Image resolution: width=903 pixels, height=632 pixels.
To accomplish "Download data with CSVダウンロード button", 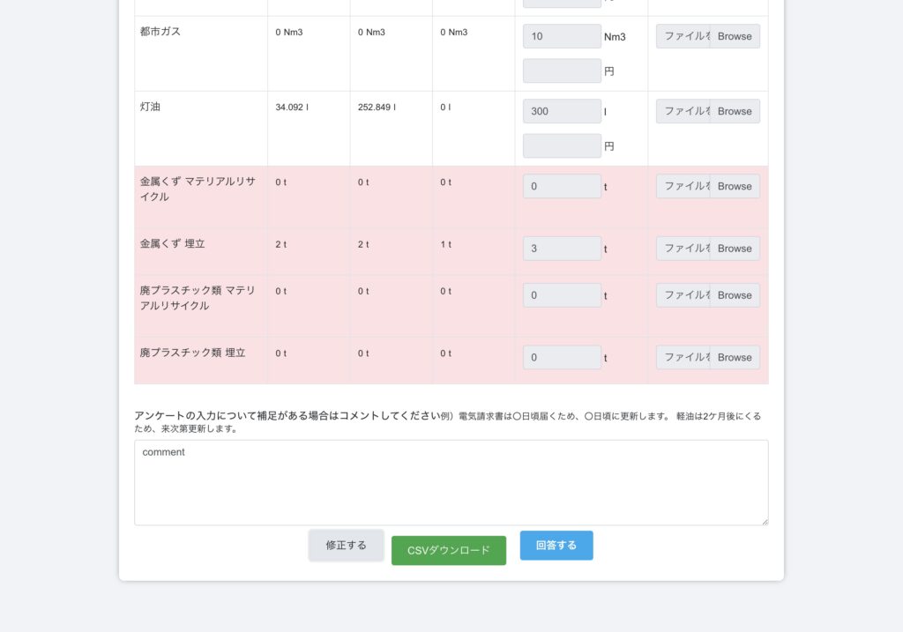I will point(448,550).
